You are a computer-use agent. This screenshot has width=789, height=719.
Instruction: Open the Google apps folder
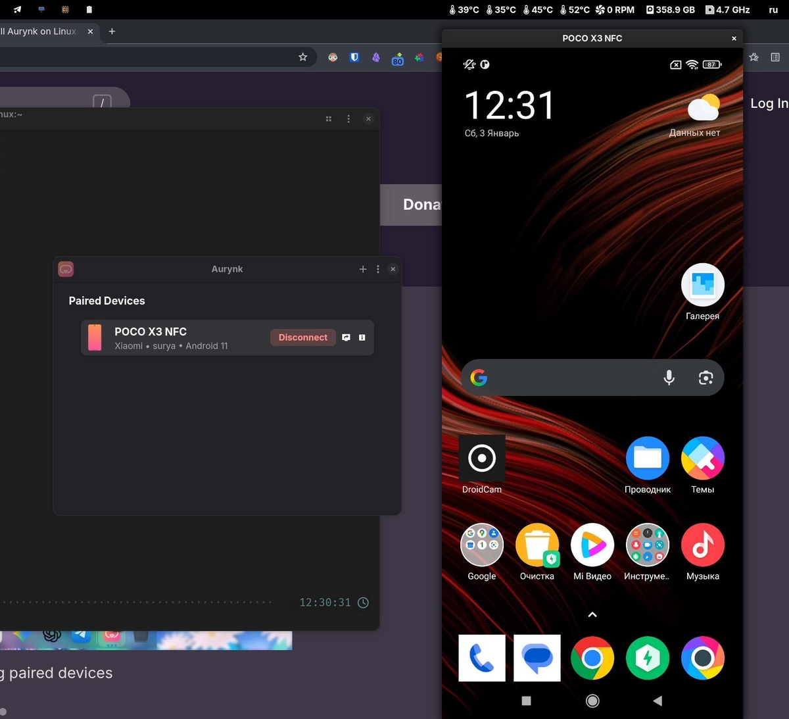482,551
